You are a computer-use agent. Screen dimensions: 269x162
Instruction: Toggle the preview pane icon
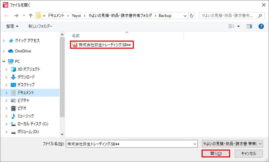click(249, 26)
